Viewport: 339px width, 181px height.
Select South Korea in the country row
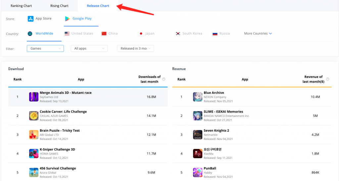(x=189, y=34)
